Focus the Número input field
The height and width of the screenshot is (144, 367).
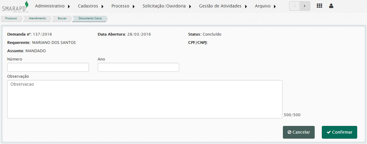pos(48,67)
